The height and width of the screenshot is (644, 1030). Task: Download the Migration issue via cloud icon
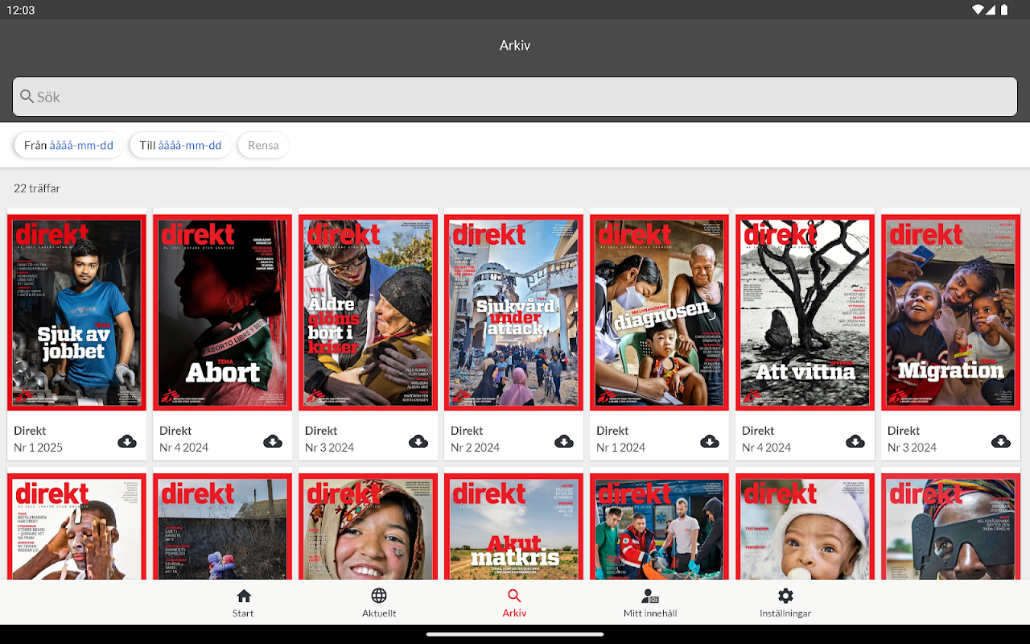pyautogui.click(x=1001, y=441)
